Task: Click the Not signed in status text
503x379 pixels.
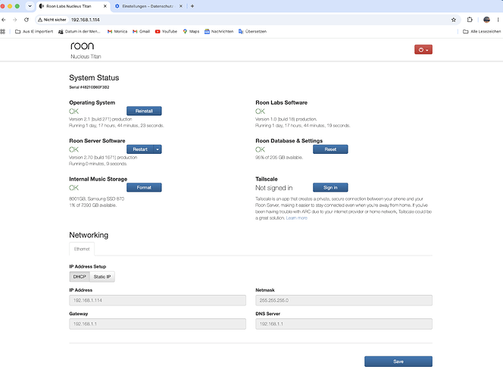Action: [274, 188]
